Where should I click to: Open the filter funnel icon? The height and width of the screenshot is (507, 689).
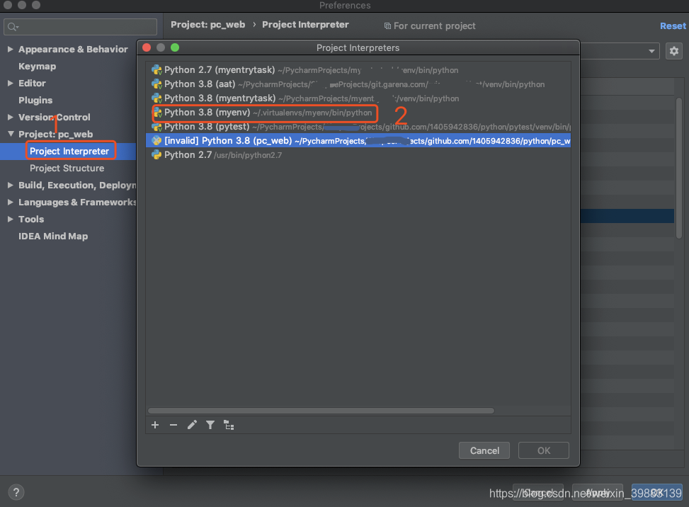tap(210, 425)
